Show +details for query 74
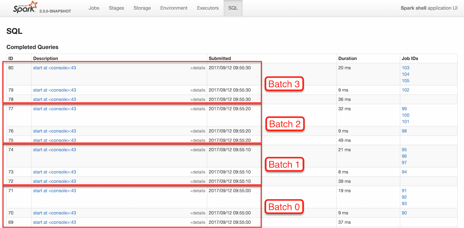This screenshot has height=228, width=464. [x=198, y=150]
